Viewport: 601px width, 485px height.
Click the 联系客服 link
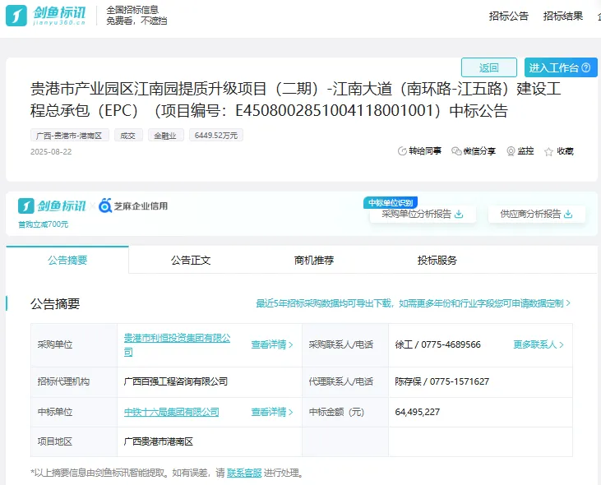point(244,473)
